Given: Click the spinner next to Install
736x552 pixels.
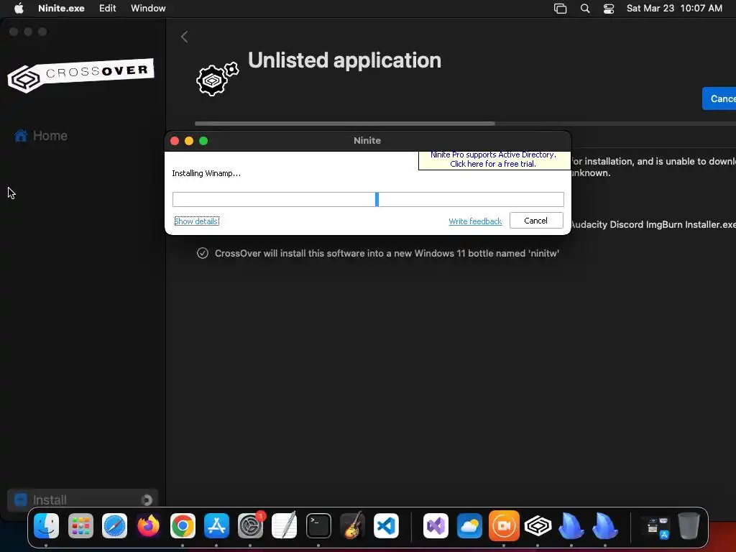Looking at the screenshot, I should [x=147, y=500].
